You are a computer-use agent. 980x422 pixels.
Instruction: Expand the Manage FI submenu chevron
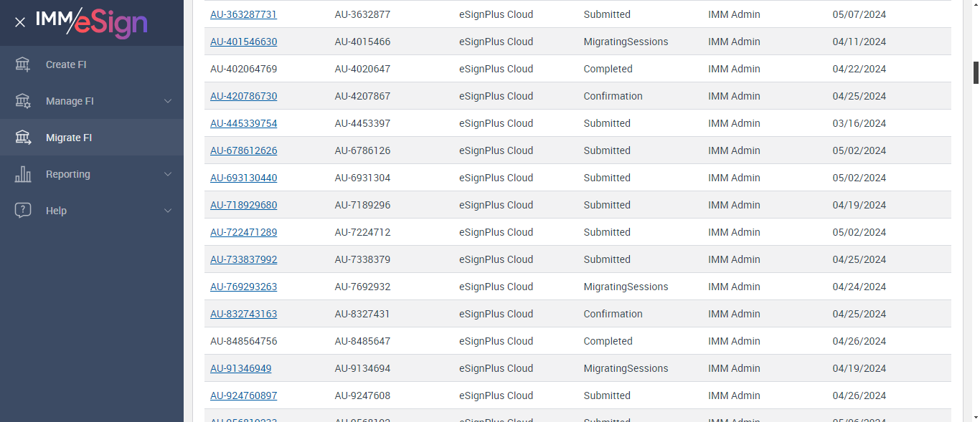click(x=168, y=101)
